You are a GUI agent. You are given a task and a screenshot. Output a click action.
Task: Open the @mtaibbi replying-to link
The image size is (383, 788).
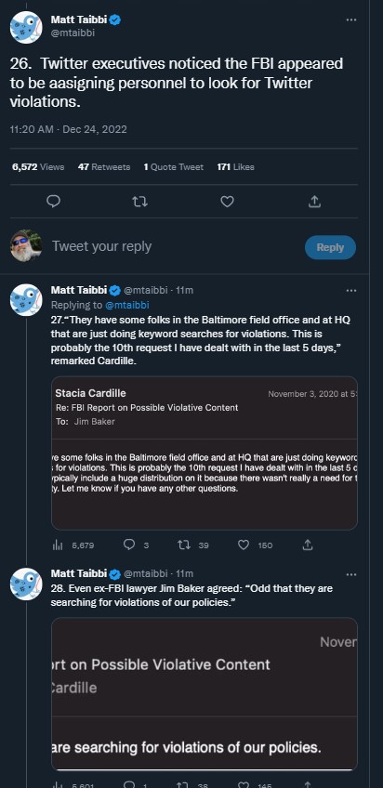127,305
